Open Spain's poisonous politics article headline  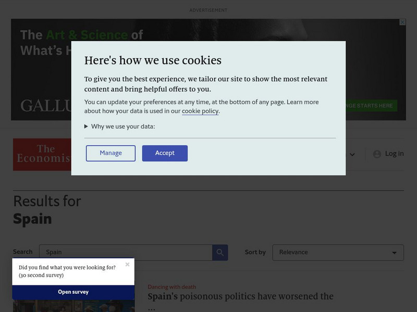(x=240, y=297)
